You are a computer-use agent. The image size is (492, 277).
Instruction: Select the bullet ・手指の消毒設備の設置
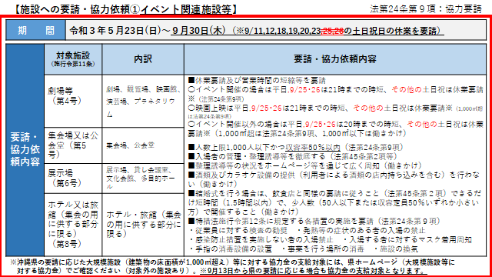[230, 249]
